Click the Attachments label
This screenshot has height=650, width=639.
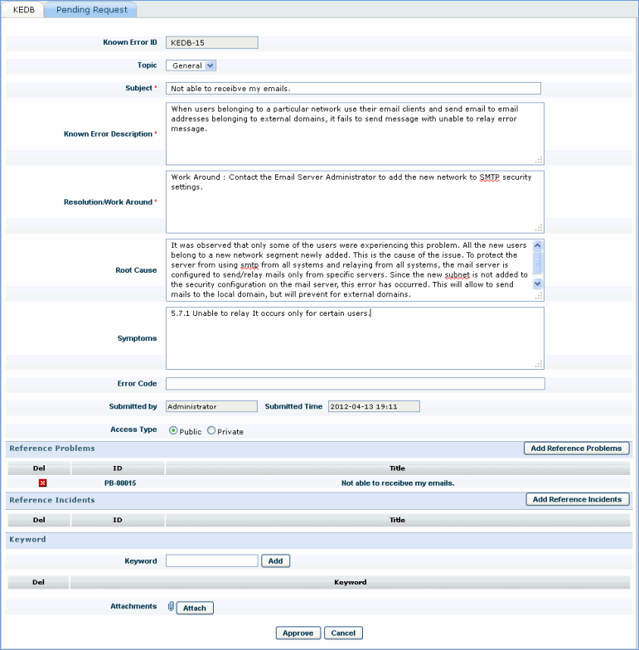click(x=133, y=606)
